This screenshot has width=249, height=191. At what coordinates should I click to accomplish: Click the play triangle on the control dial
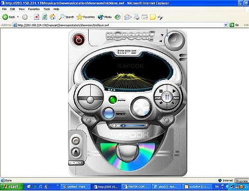(x=174, y=91)
